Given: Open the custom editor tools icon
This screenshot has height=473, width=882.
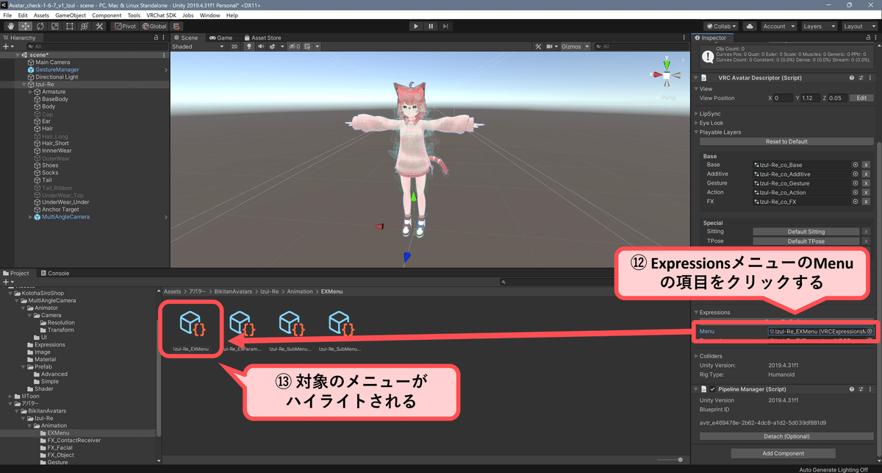Looking at the screenshot, I should (x=99, y=26).
